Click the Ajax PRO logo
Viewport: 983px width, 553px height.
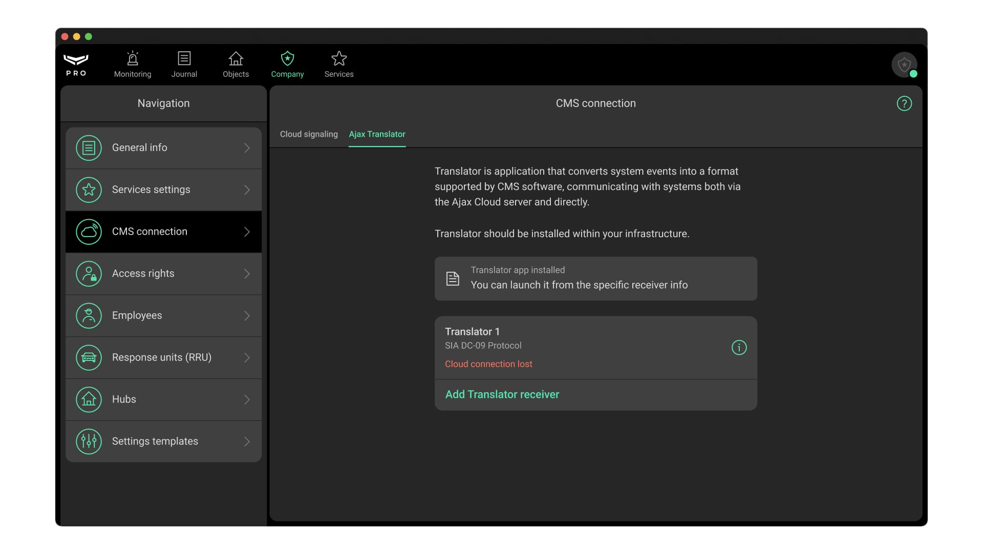pos(76,65)
